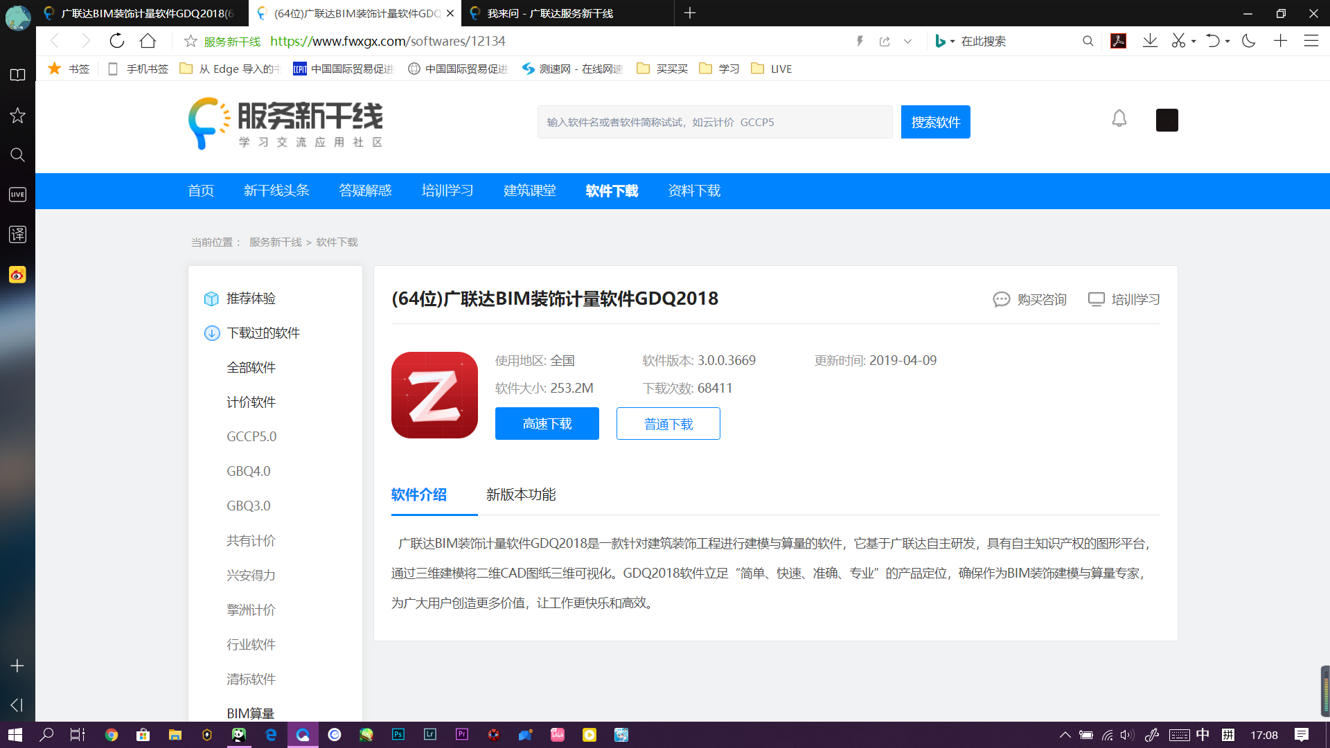The image size is (1330, 748).
Task: Select 下载过的软件 in the left menu
Action: point(263,333)
